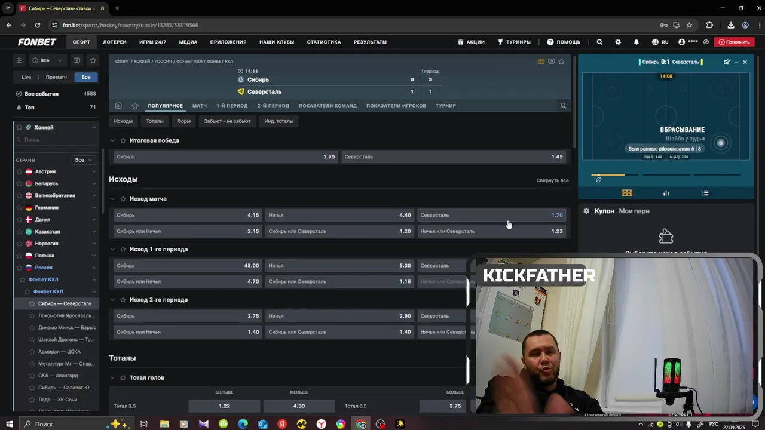Screen dimensions: 765x430
Task: Select Live filter tab in sidebar
Action: click(26, 77)
